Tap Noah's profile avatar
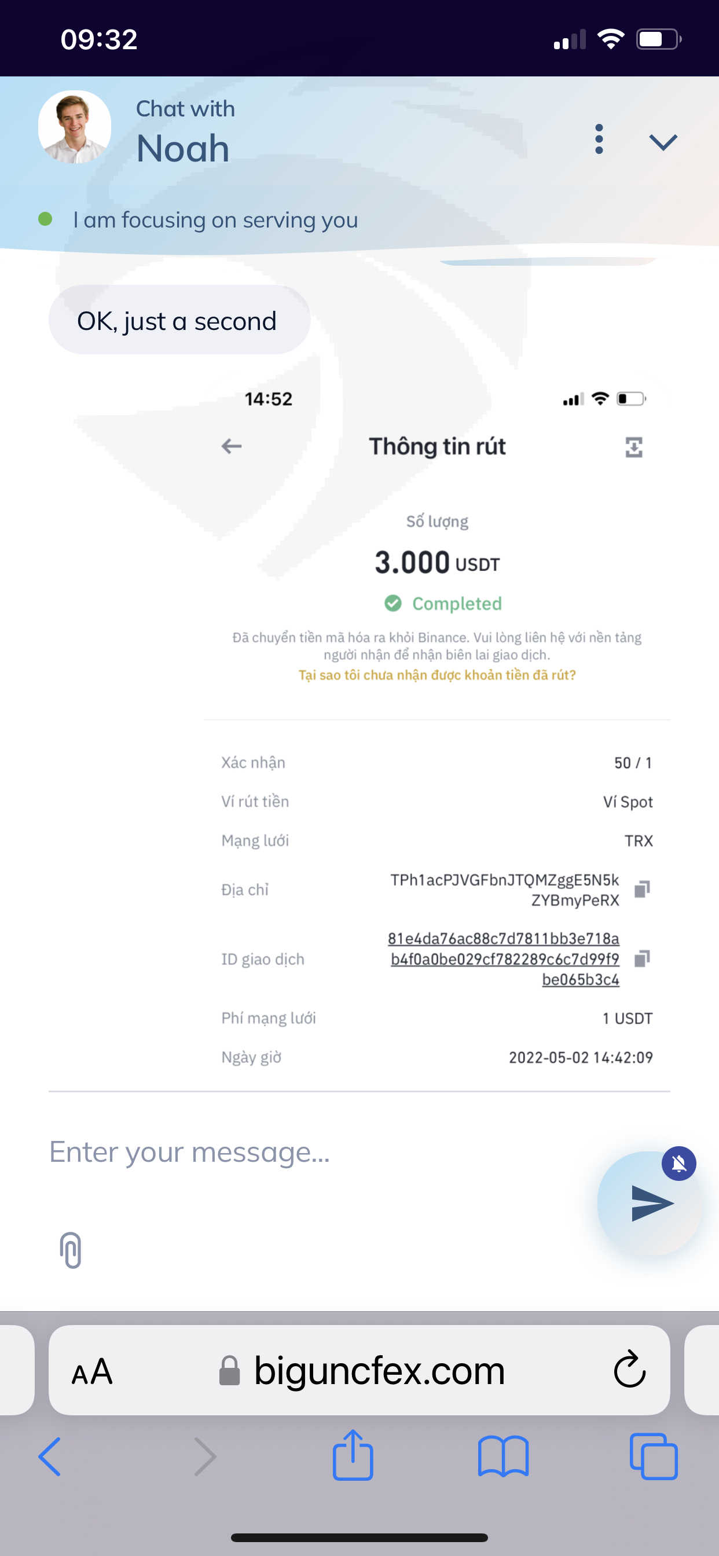 [x=74, y=127]
